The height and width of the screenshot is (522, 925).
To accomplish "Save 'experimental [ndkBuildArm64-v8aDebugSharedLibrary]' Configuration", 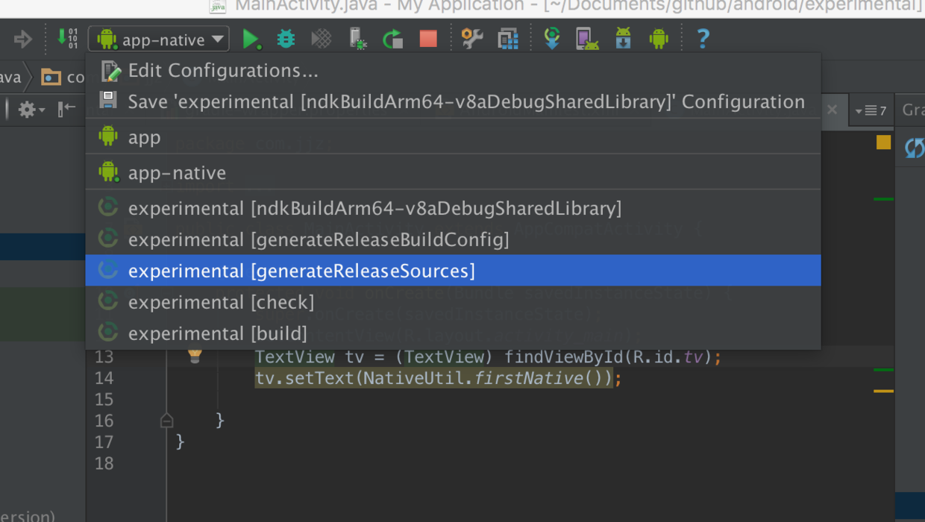I will click(x=454, y=101).
